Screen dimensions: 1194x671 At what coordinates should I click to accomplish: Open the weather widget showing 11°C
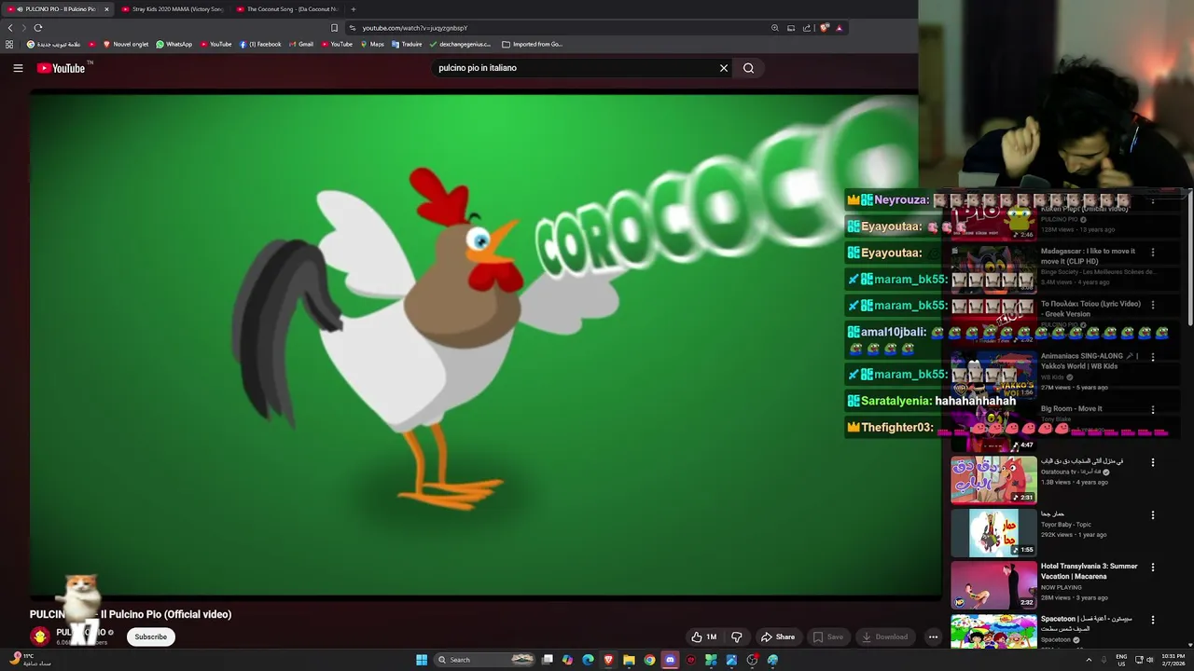coord(30,660)
